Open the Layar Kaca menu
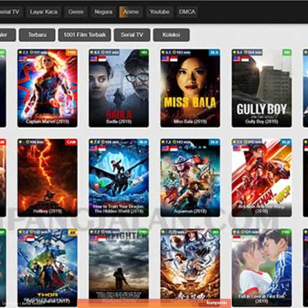308x308 pixels. [x=43, y=12]
